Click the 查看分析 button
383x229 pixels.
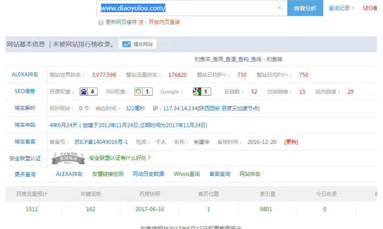[305, 8]
